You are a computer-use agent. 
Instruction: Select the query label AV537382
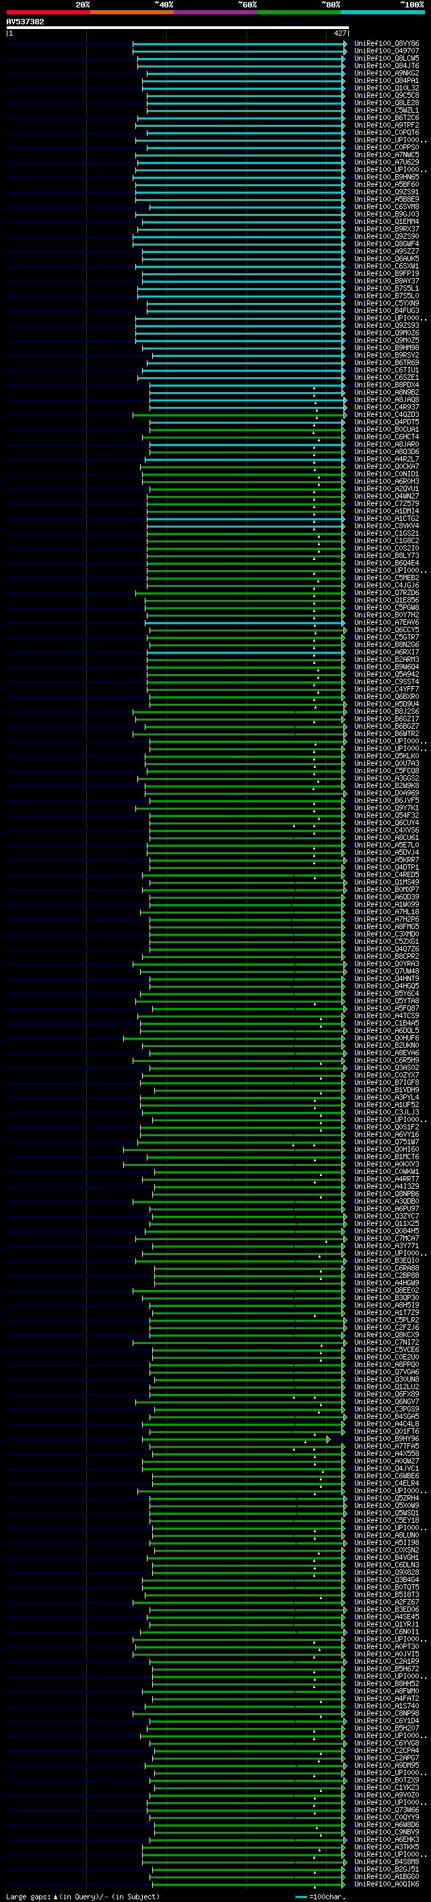click(25, 22)
